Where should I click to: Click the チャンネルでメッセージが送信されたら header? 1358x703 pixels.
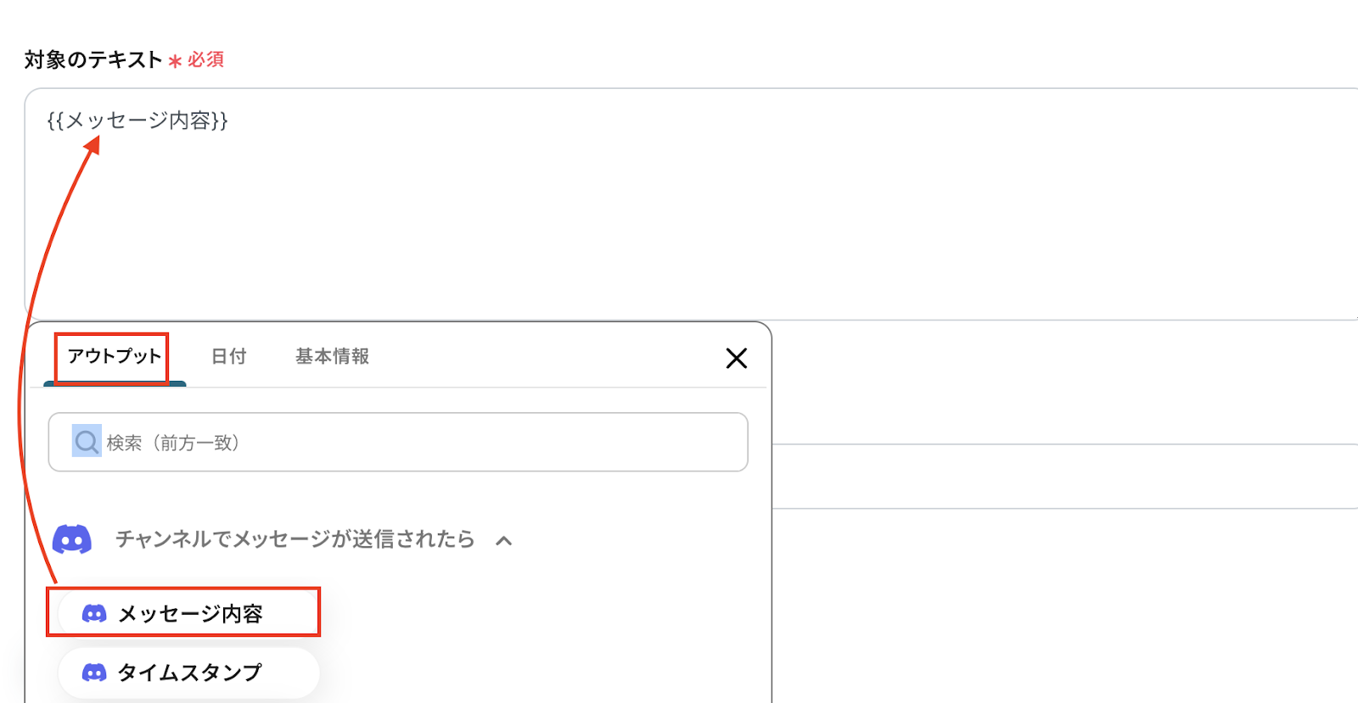pos(295,539)
